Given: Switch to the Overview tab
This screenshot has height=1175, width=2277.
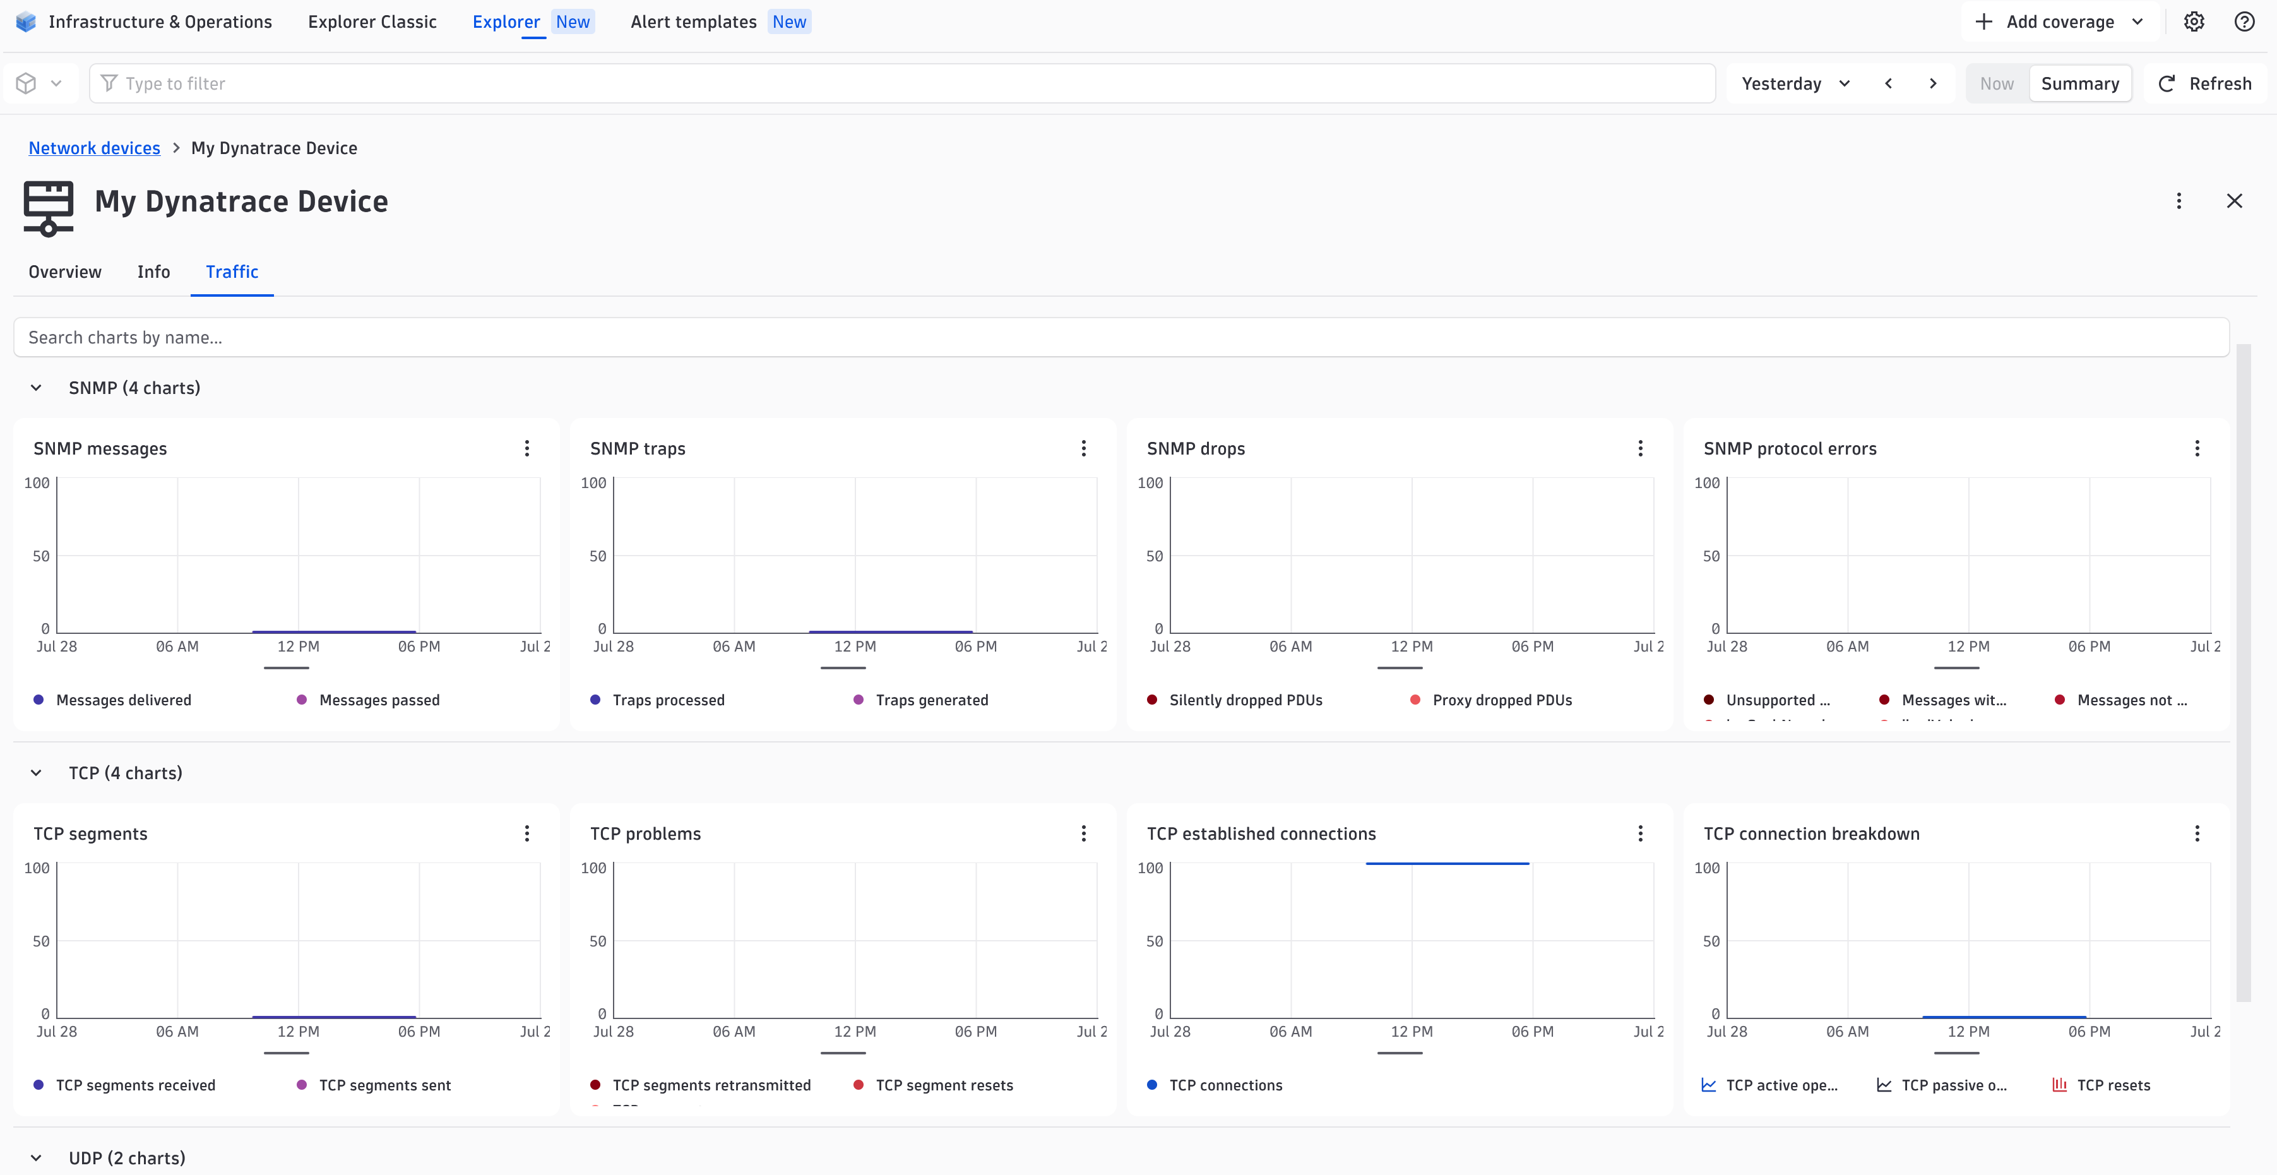Looking at the screenshot, I should [x=64, y=272].
